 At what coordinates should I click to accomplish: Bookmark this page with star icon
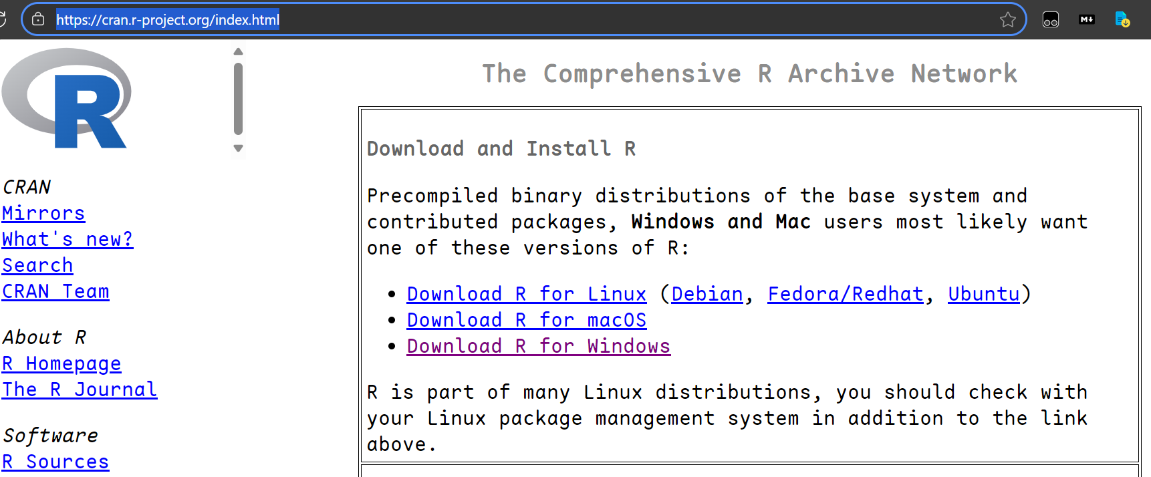(1008, 20)
